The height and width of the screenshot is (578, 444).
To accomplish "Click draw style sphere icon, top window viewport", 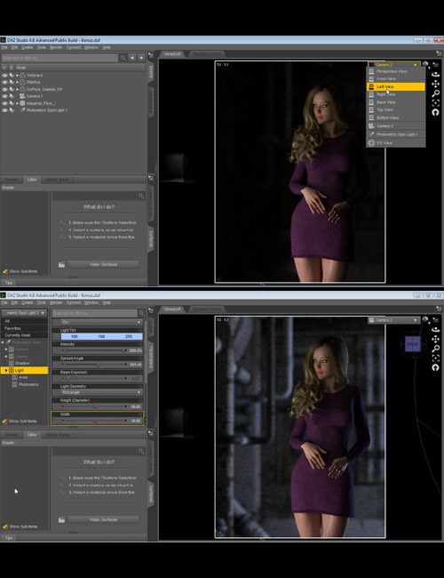I will pyautogui.click(x=425, y=64).
